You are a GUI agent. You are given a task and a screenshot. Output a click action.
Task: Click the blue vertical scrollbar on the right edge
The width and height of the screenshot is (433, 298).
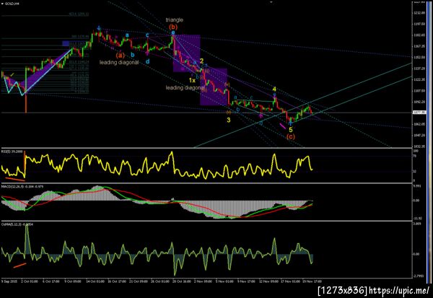coord(428,142)
